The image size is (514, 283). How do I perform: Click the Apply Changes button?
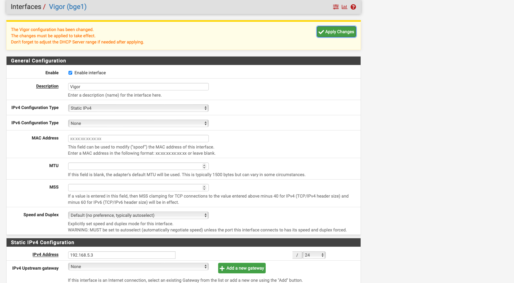[x=336, y=32]
